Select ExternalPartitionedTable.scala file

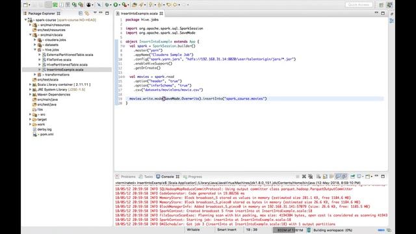pos(70,55)
